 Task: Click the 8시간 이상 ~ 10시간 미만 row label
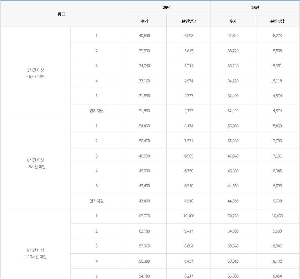pyautogui.click(x=35, y=253)
